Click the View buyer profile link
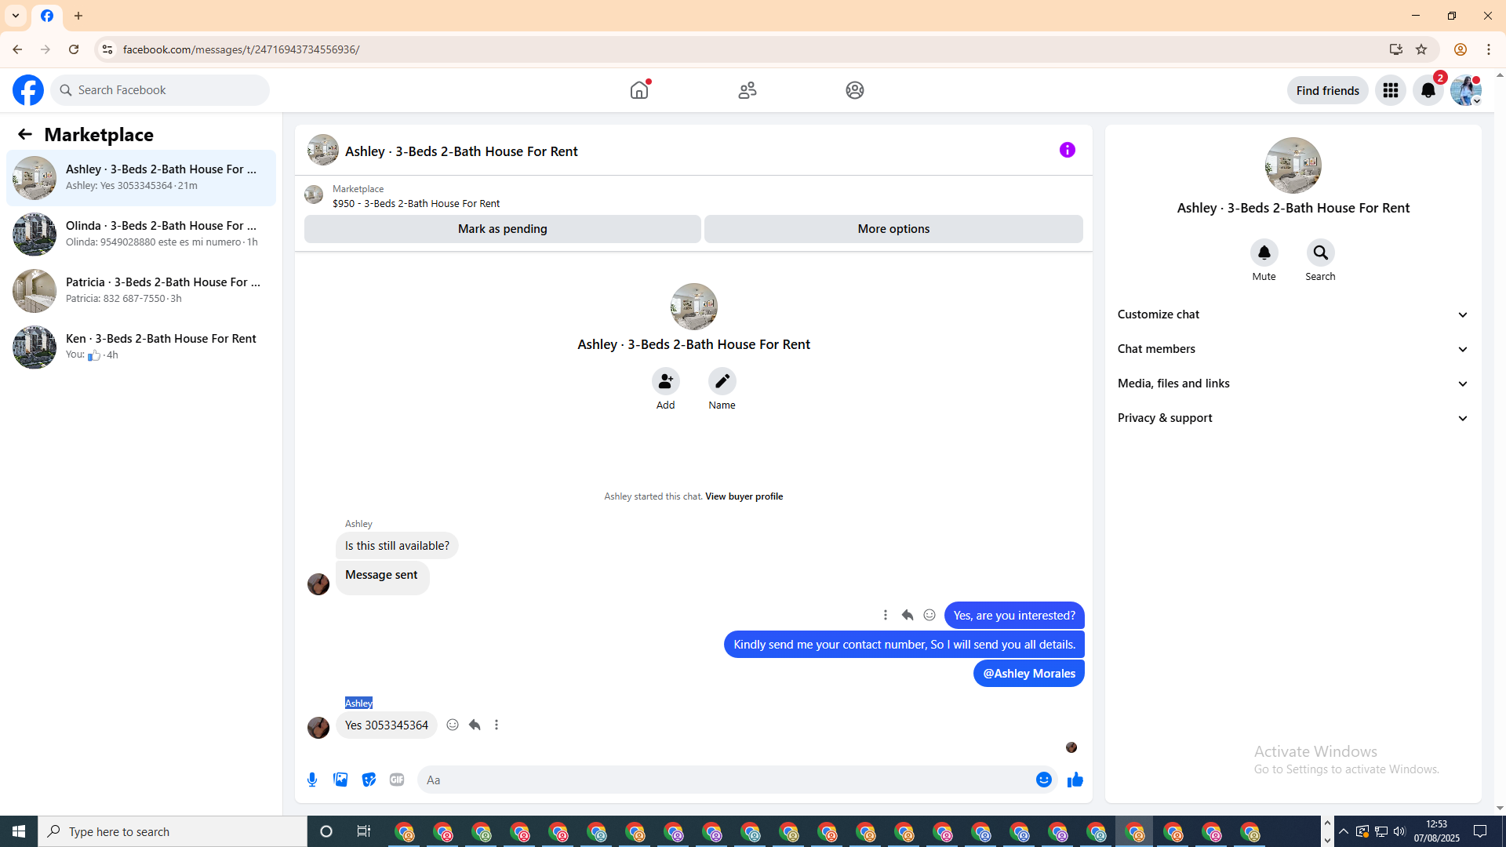 744,496
